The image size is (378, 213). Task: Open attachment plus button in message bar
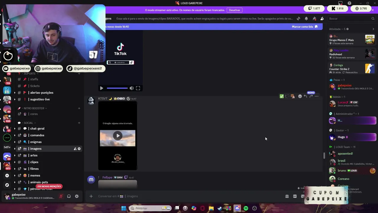click(91, 196)
